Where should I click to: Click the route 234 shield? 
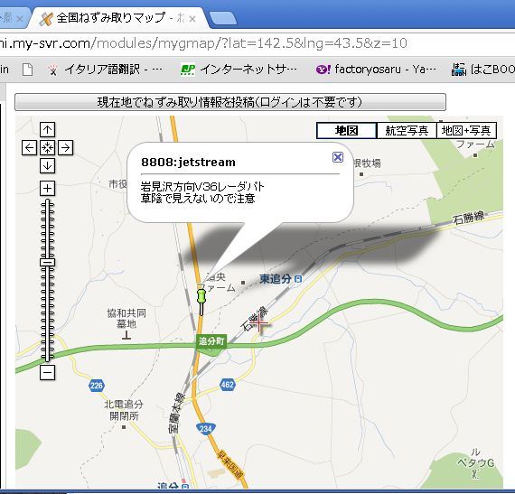tap(206, 429)
